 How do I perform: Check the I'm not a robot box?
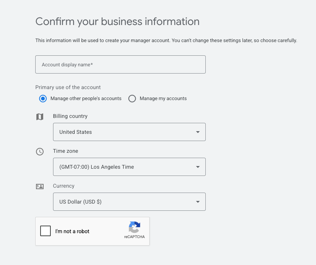pyautogui.click(x=45, y=231)
